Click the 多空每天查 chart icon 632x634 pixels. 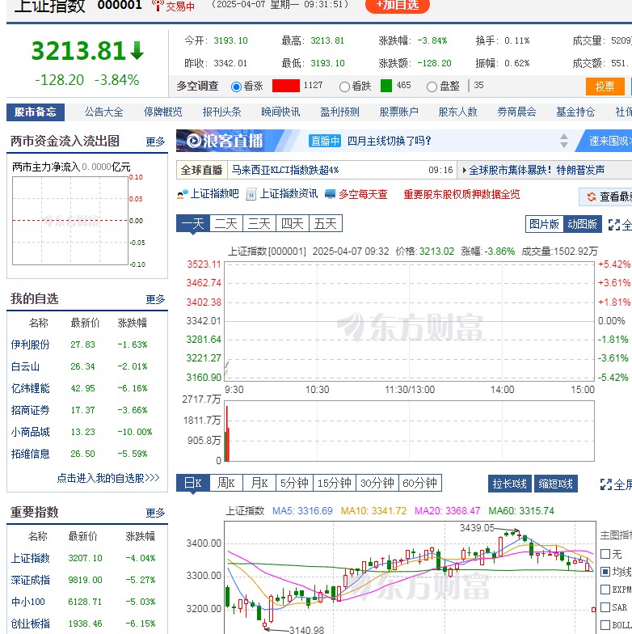point(330,194)
